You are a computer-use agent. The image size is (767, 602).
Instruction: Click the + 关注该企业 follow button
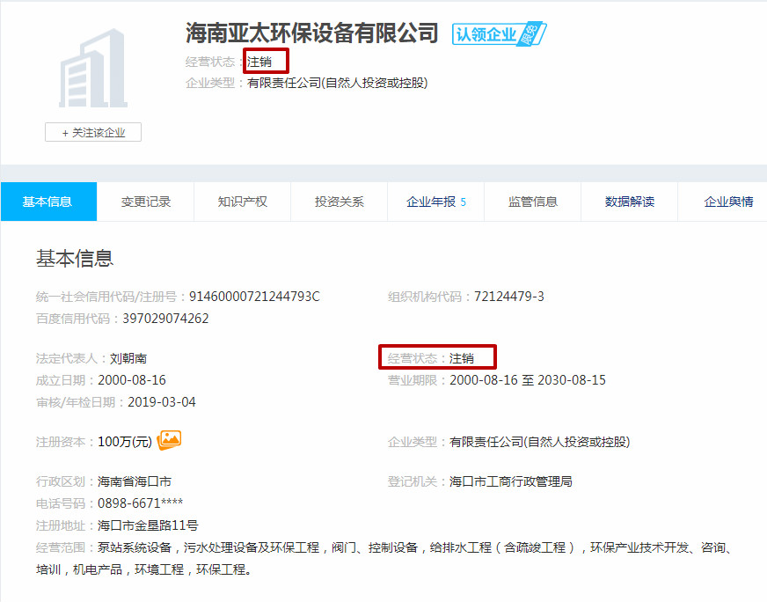[93, 133]
